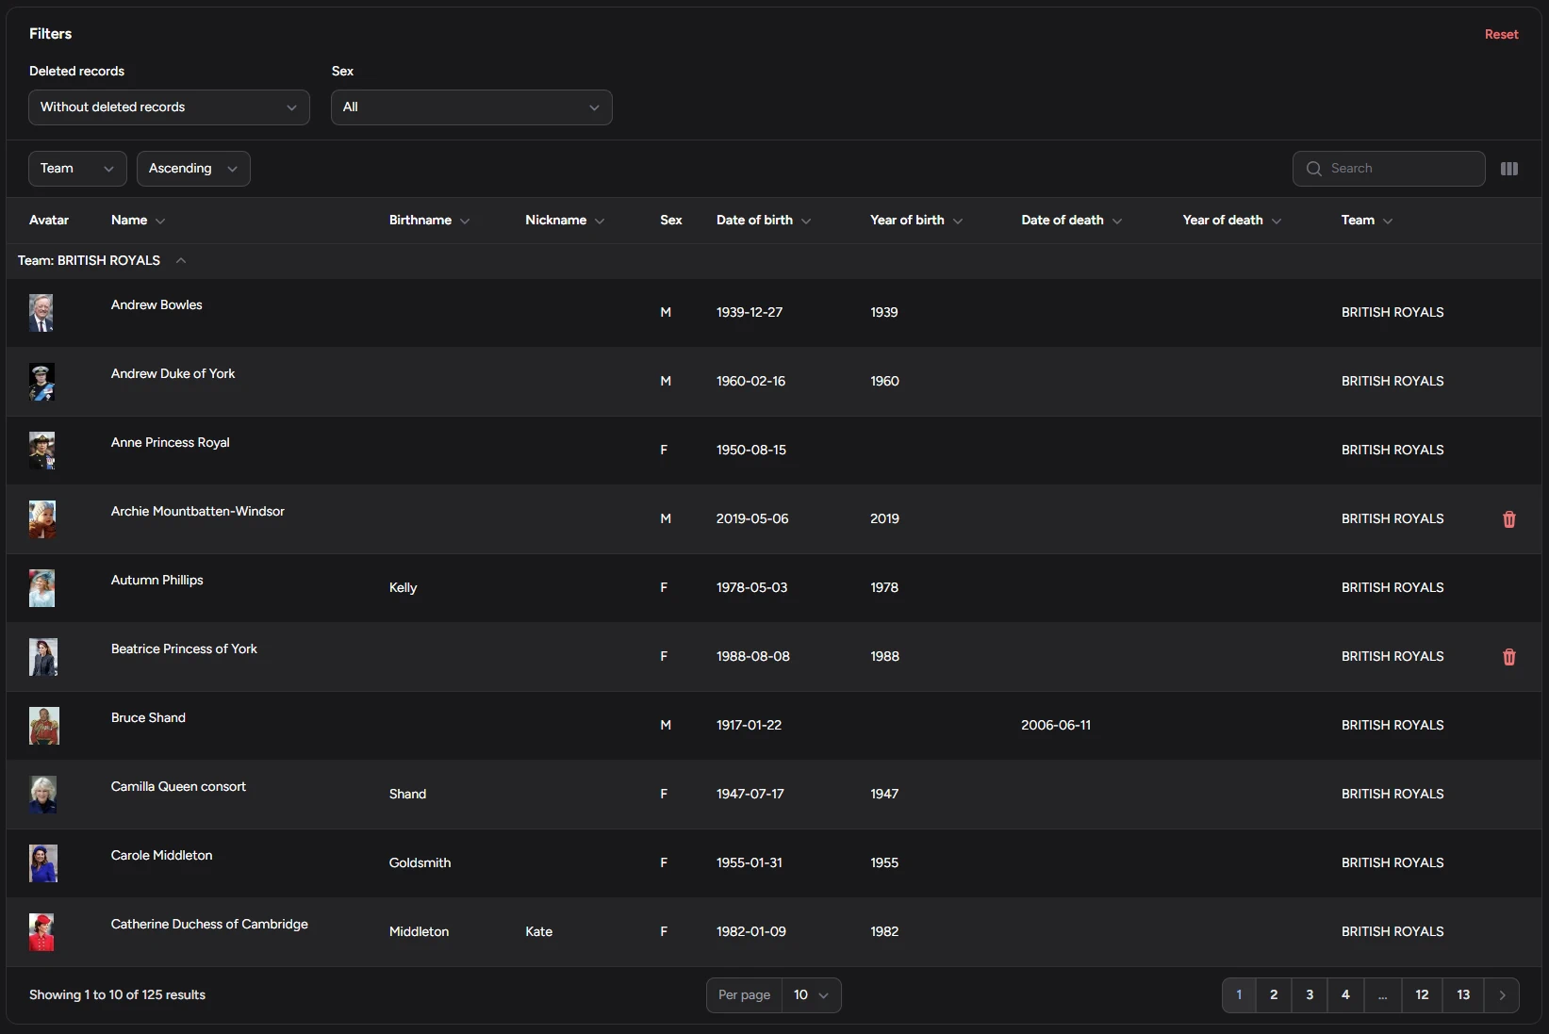This screenshot has width=1549, height=1034.
Task: Open the column visibility toggle icon
Action: (1508, 169)
